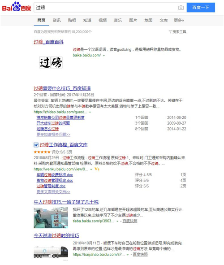Screen dimensions: 224x265
Task: Switch to the 贴吧 tab
Action: (x=72, y=20)
